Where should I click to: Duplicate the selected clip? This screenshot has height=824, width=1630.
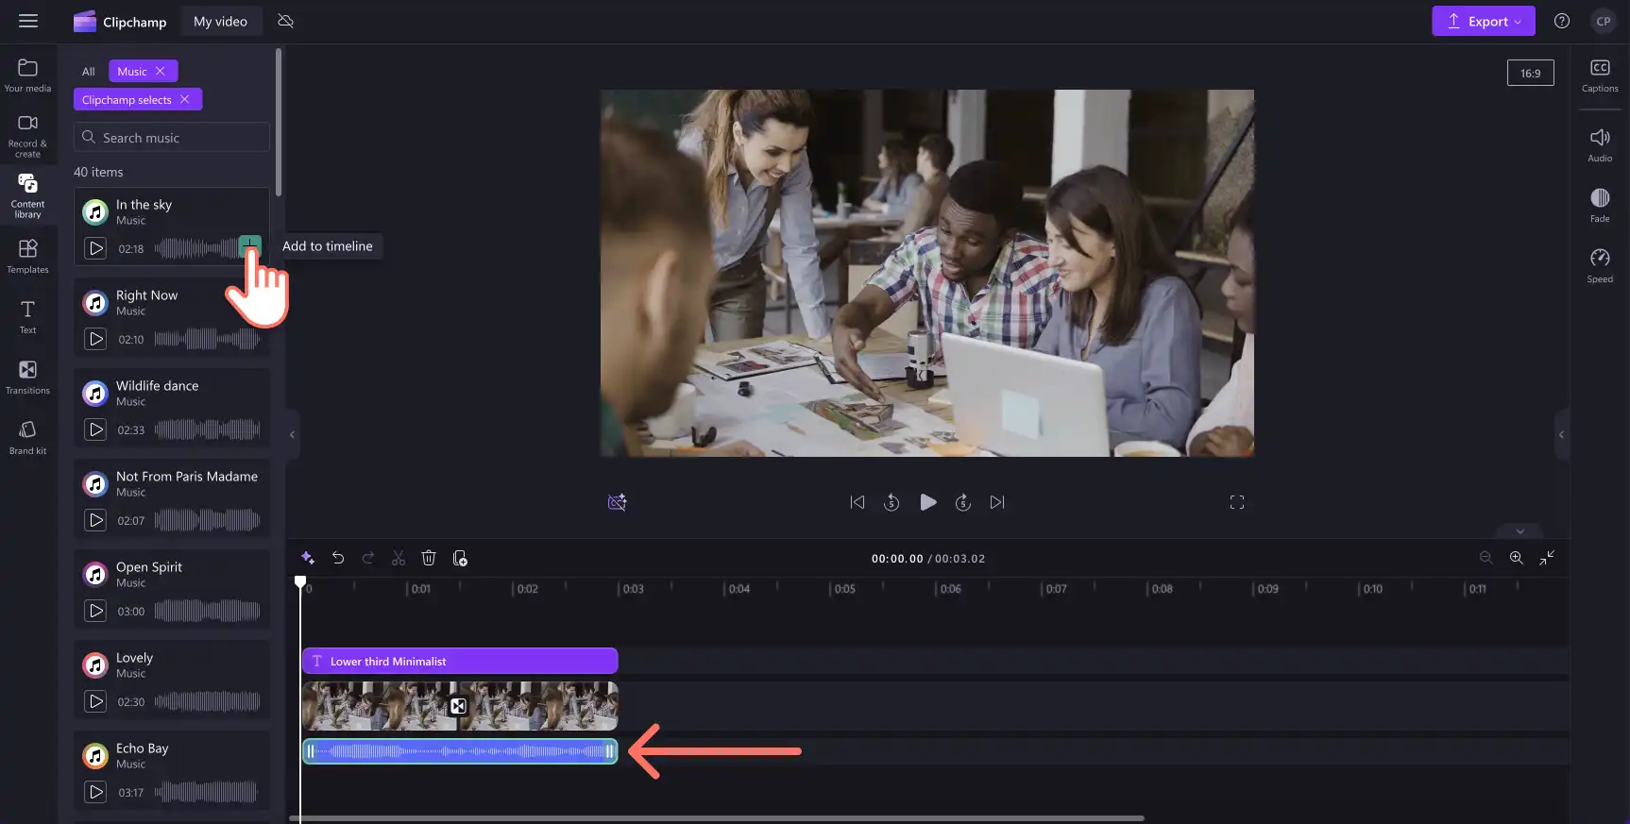click(x=460, y=558)
